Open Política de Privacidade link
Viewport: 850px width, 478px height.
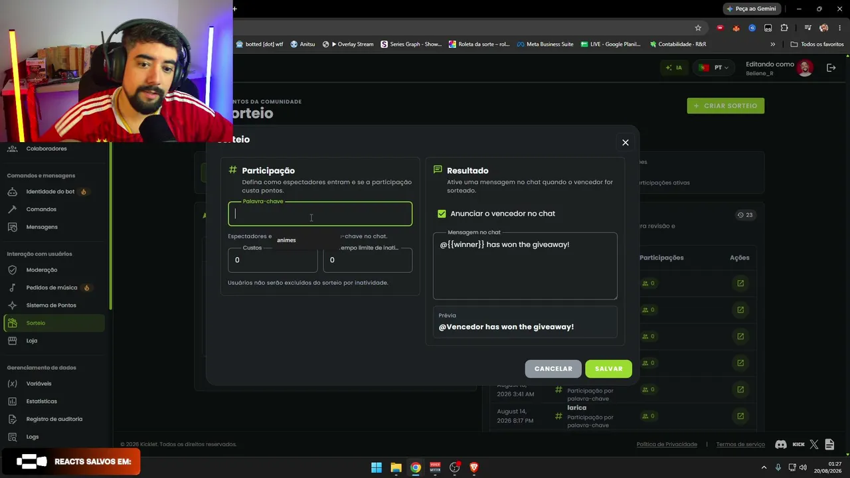point(667,444)
